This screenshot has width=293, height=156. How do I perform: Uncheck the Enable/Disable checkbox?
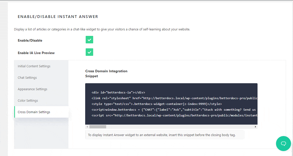pos(89,40)
